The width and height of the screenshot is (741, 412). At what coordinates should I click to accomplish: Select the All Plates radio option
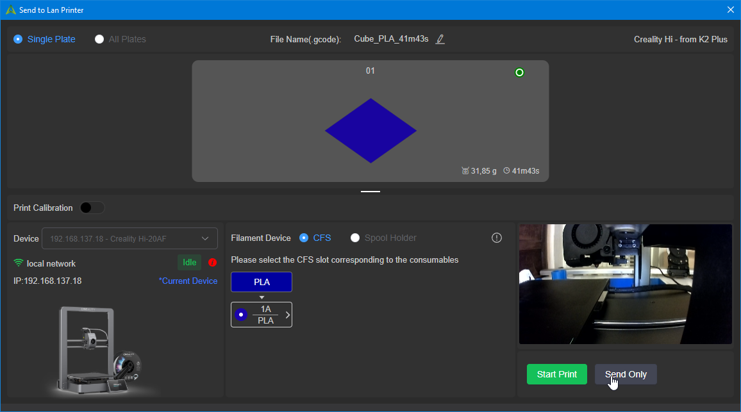coord(121,39)
